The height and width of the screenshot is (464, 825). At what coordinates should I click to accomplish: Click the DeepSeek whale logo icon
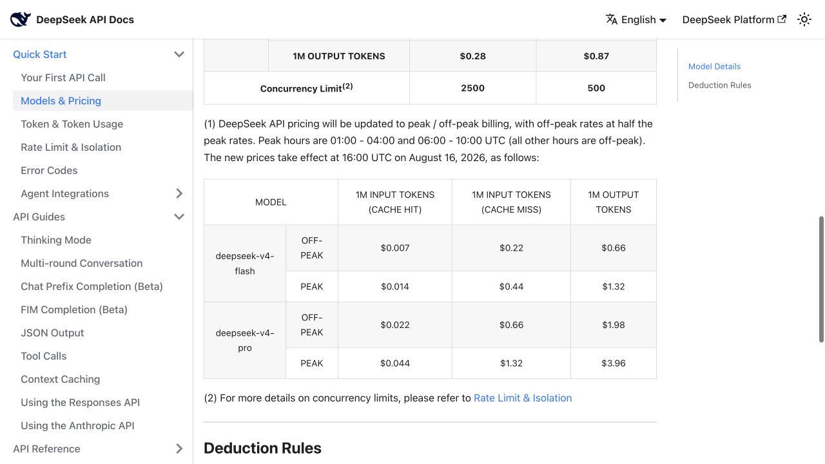tap(21, 19)
